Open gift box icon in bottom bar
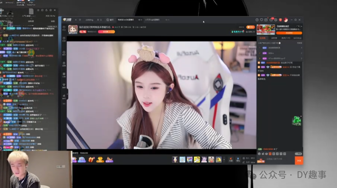Screen dimensions: 337x188 [x=91, y=160]
